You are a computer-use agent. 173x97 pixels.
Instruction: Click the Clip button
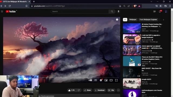click(x=111, y=90)
